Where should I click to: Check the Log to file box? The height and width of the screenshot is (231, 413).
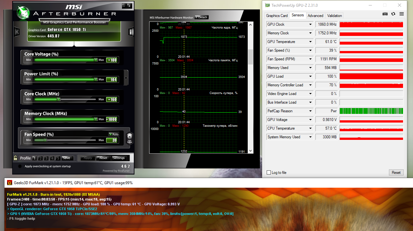click(269, 173)
